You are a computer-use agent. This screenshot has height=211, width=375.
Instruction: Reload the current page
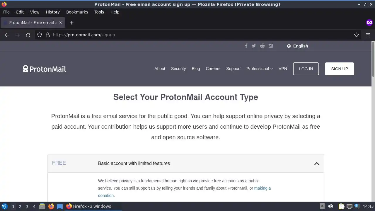[28, 35]
